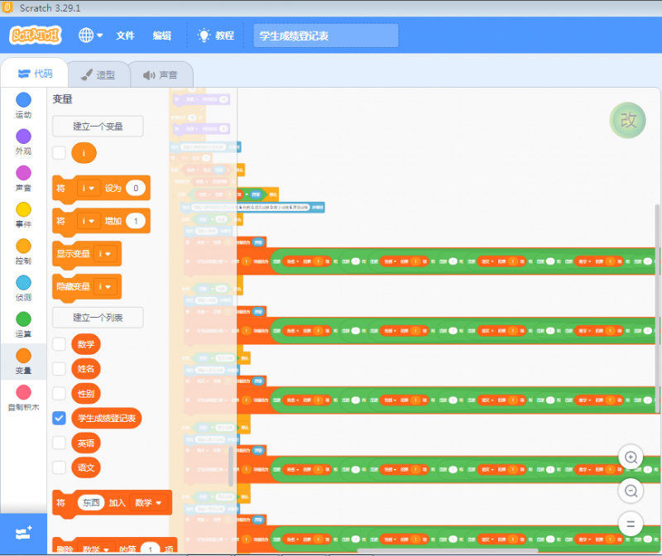The height and width of the screenshot is (556, 662).
Task: Select the 运算 block category
Action: pos(23,325)
